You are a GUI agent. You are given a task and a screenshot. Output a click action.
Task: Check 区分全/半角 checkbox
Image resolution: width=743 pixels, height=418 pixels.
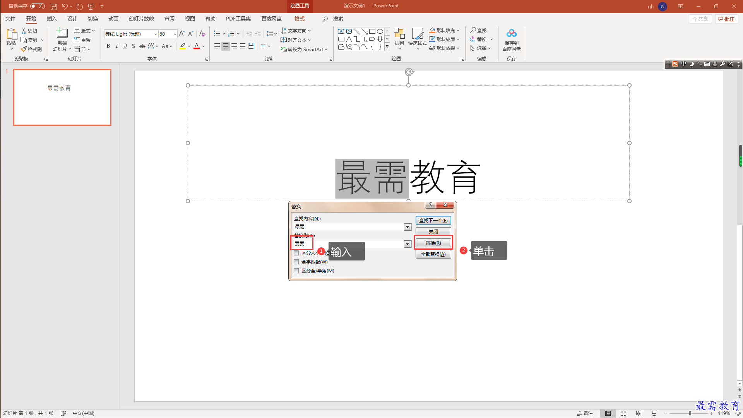pyautogui.click(x=296, y=271)
